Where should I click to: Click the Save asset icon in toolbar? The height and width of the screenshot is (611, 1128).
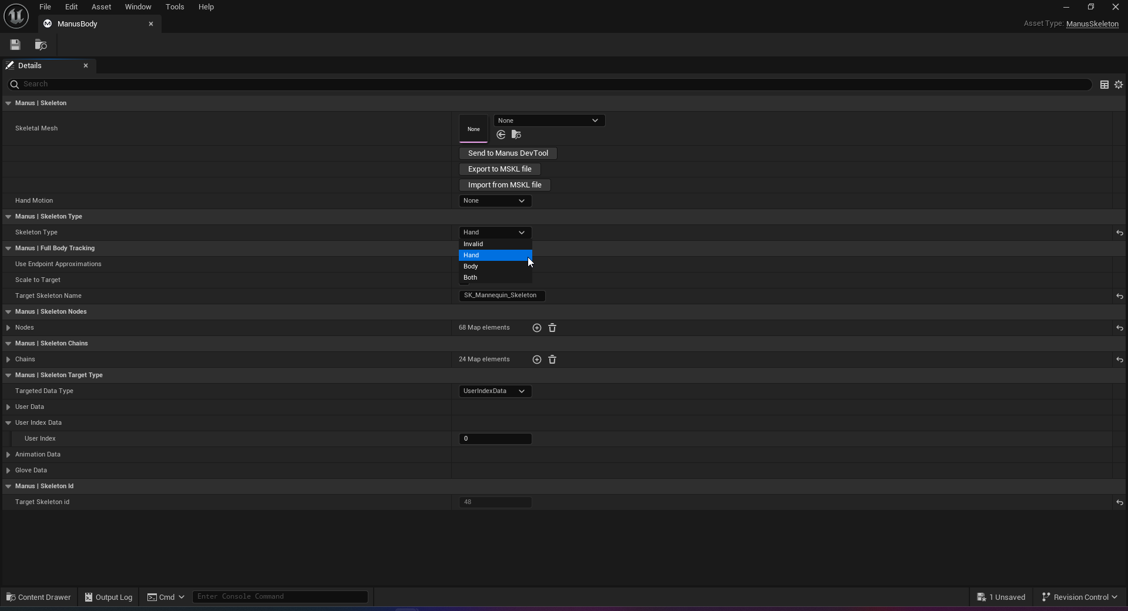coord(15,45)
